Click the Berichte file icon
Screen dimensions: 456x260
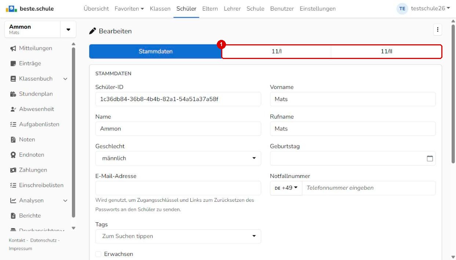pyautogui.click(x=13, y=216)
